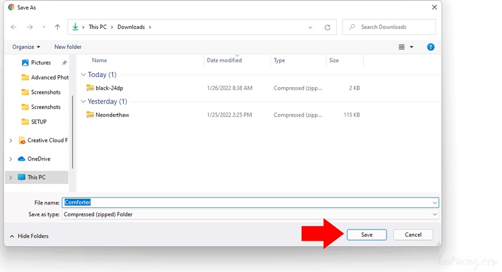
Task: Select the Neonderthaw zipped file
Action: [112, 115]
